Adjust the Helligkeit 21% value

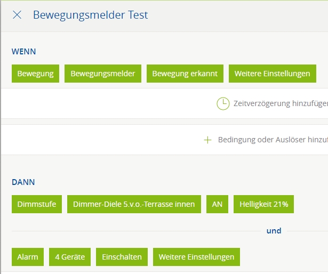pyautogui.click(x=263, y=204)
